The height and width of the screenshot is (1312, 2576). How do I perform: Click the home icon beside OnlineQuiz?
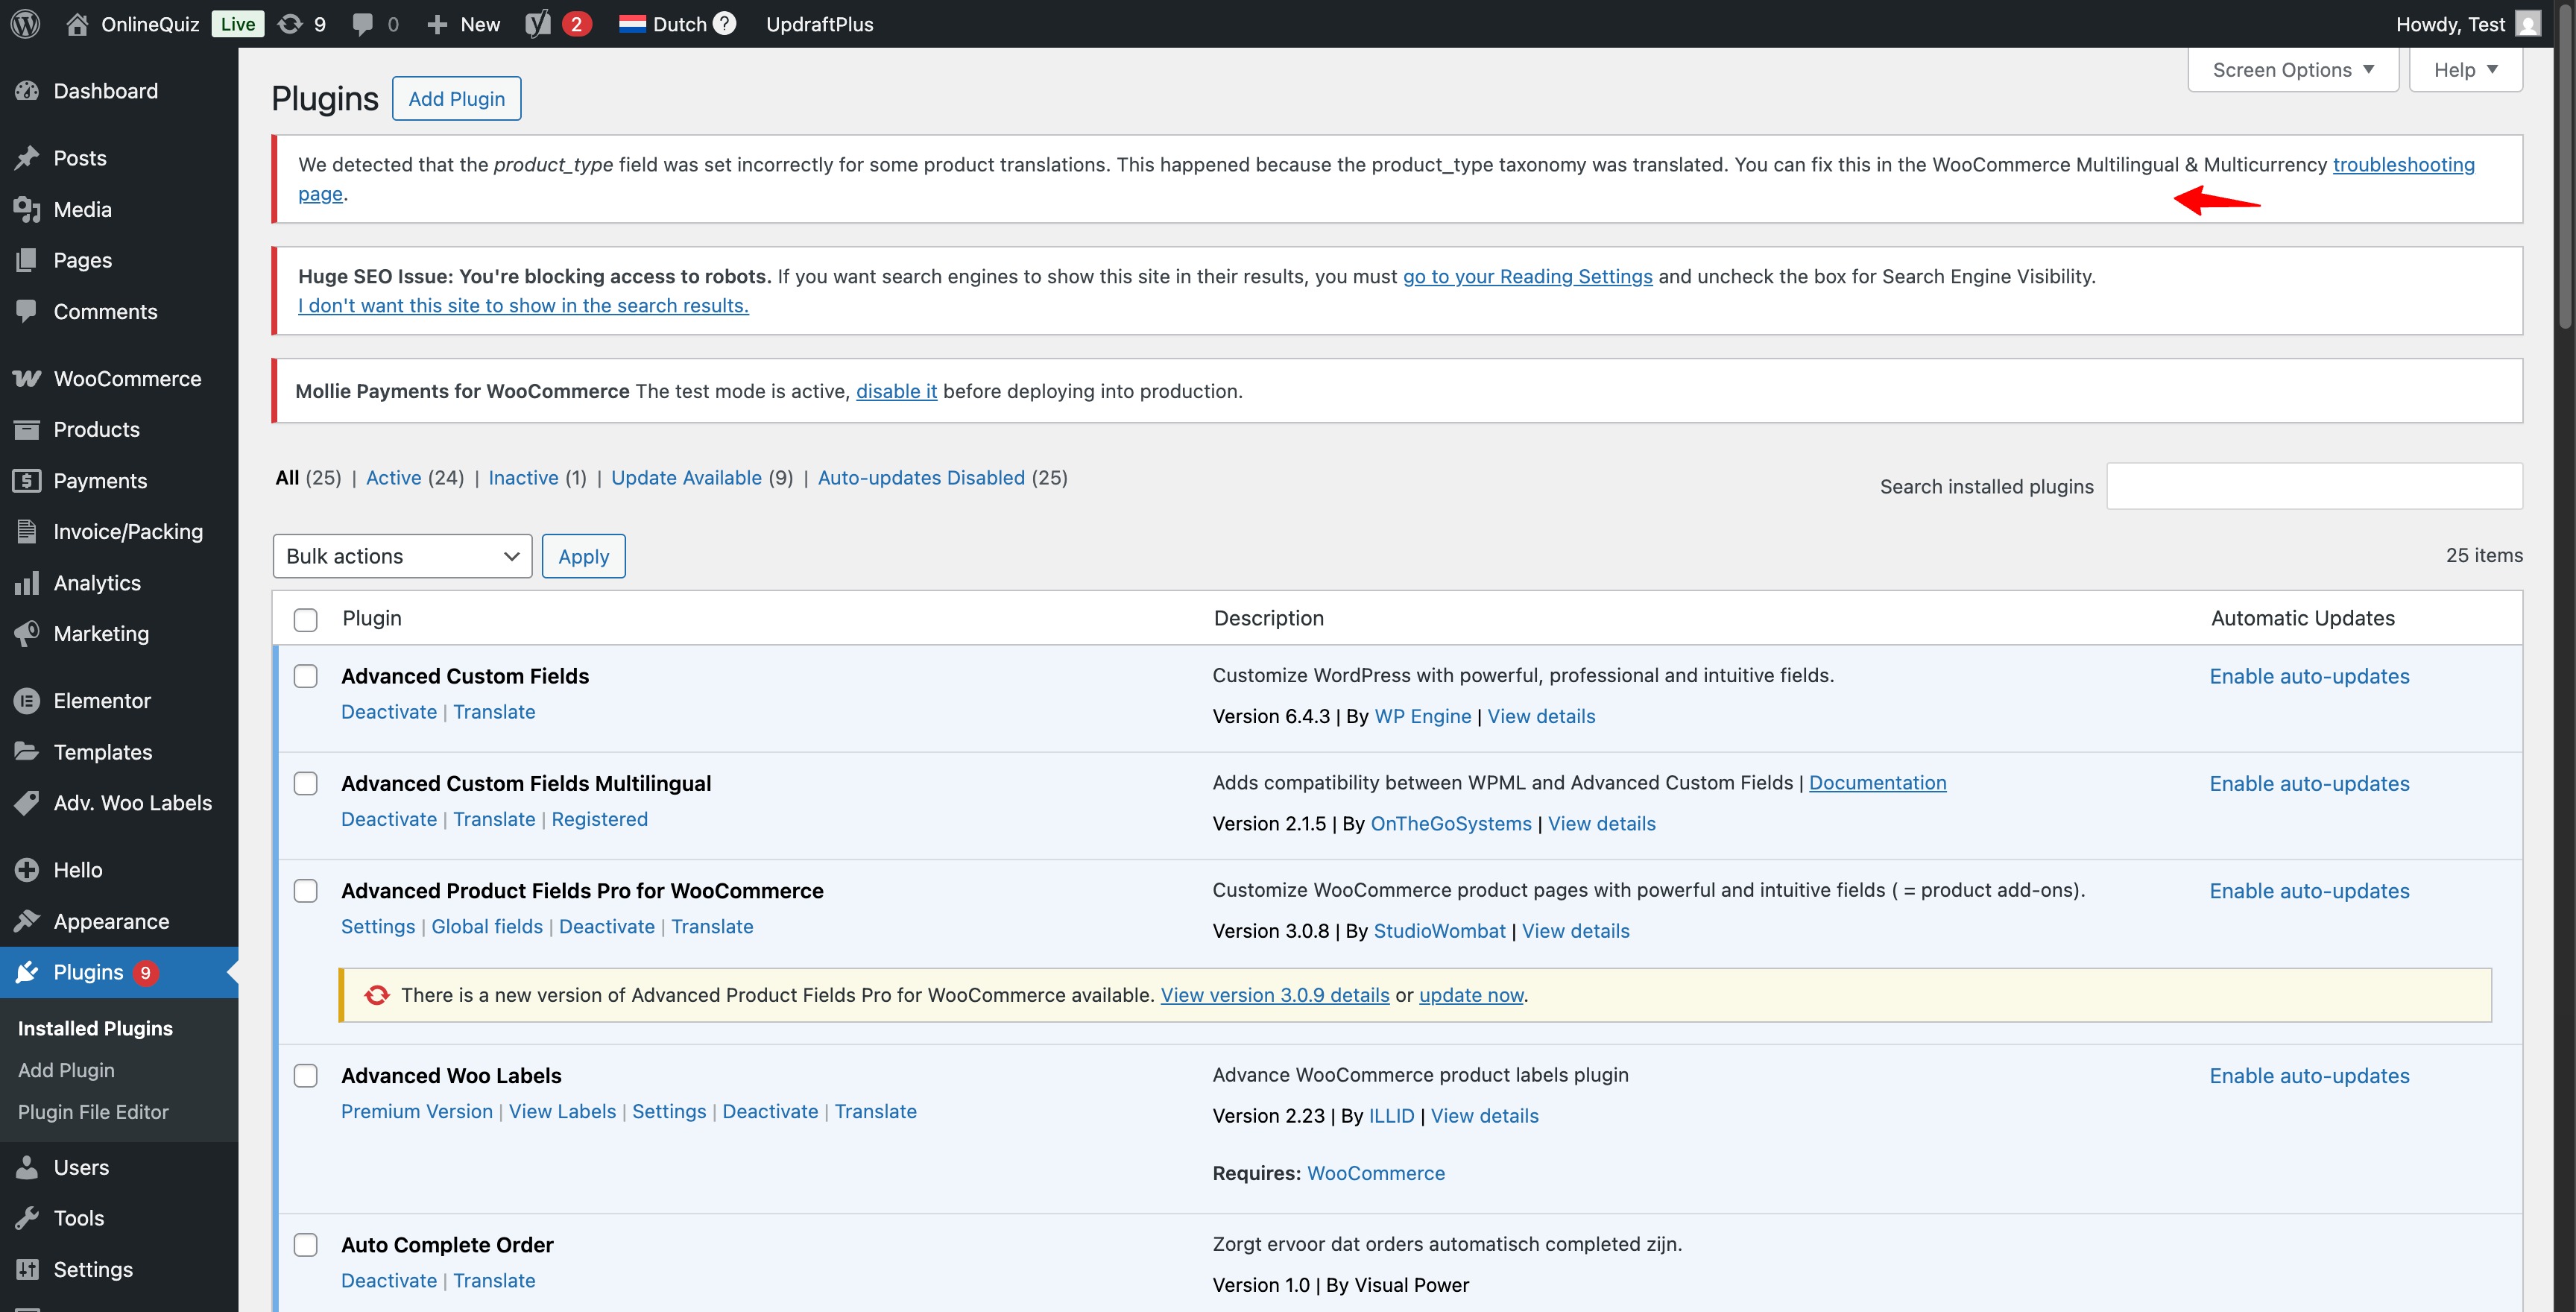pyautogui.click(x=77, y=24)
